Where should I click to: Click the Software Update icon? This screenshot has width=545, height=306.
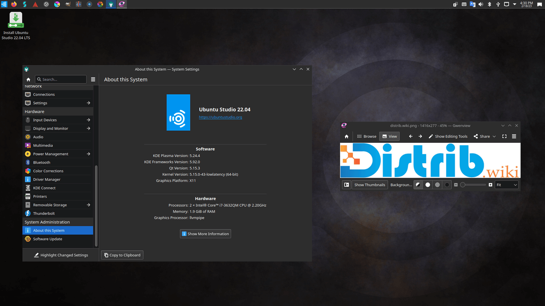28,239
